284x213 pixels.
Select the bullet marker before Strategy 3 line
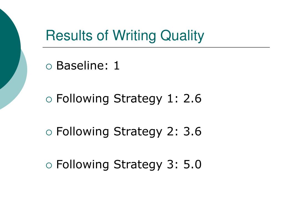click(x=49, y=166)
